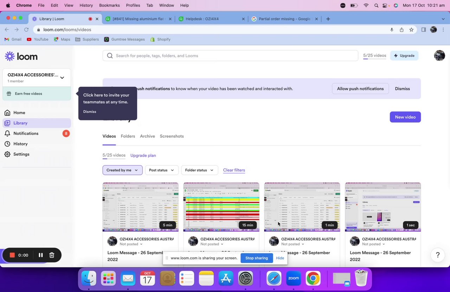Hide the screen sharing bar
Image resolution: width=450 pixels, height=292 pixels.
pyautogui.click(x=280, y=258)
